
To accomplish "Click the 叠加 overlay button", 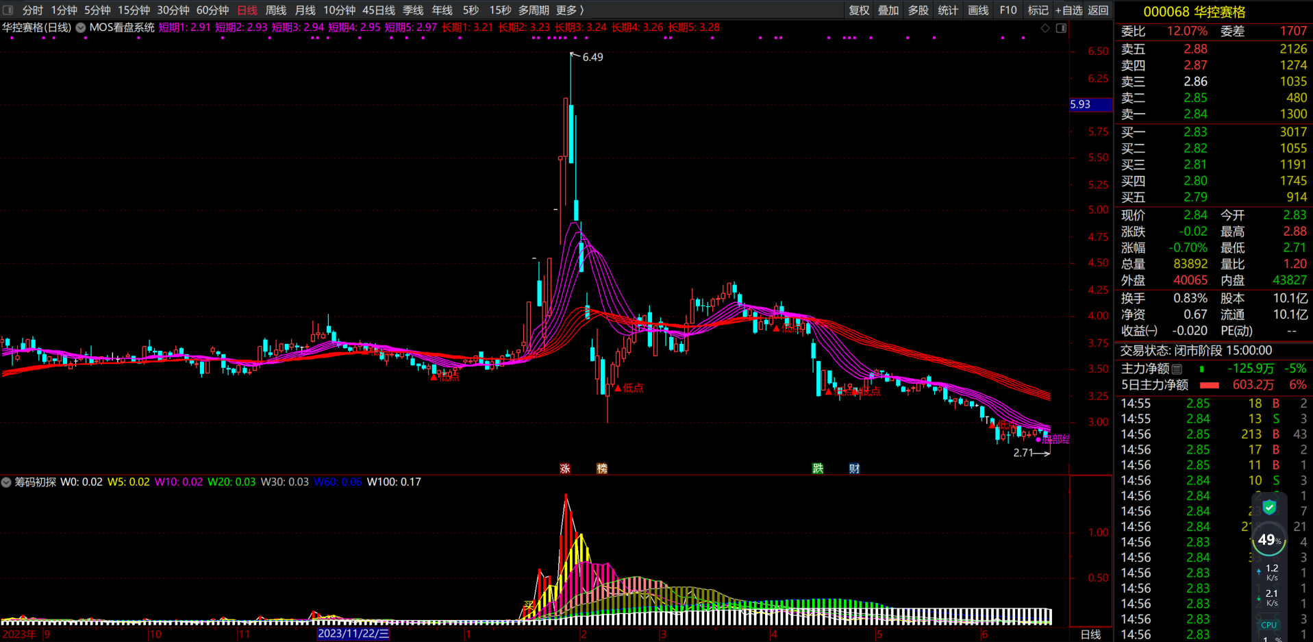I will [888, 10].
